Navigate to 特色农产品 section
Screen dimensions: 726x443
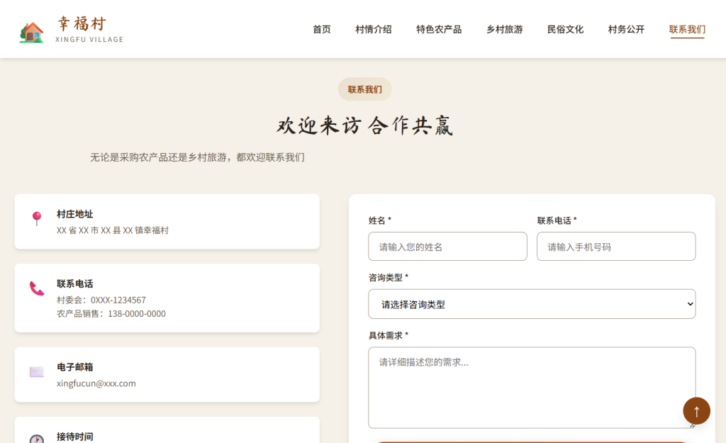point(439,29)
